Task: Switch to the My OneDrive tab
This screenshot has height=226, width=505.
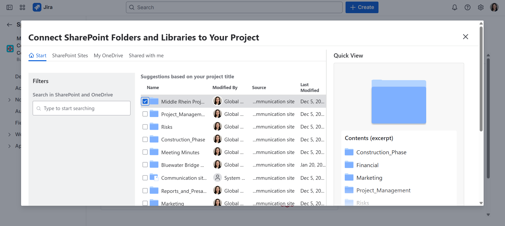Action: click(108, 56)
